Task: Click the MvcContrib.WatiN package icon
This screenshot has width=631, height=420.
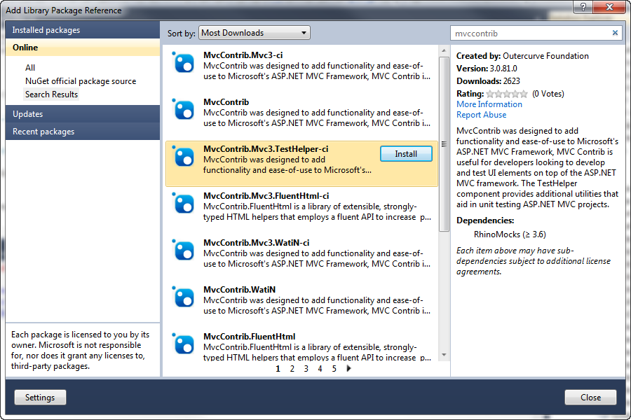Action: pos(184,297)
